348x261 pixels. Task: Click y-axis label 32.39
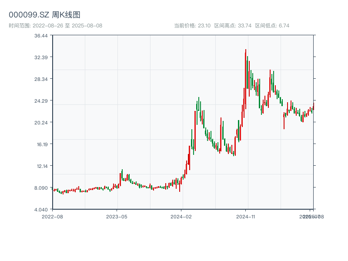[x=41, y=57]
